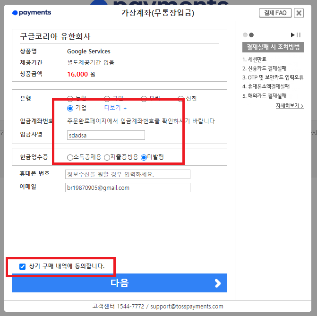Open 2. 신용카드 결제실패 help item
Screen dimensions: 317x316
[x=264, y=68]
